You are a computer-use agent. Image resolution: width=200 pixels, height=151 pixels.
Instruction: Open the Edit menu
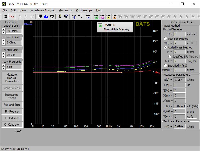point(13,10)
